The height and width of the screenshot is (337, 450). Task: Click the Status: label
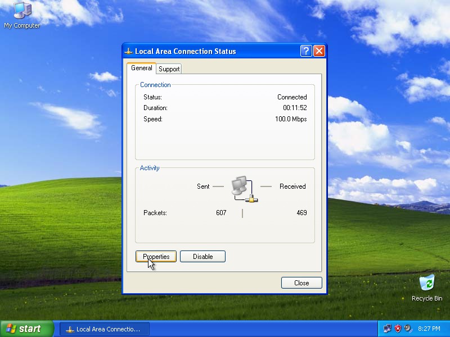pos(152,97)
